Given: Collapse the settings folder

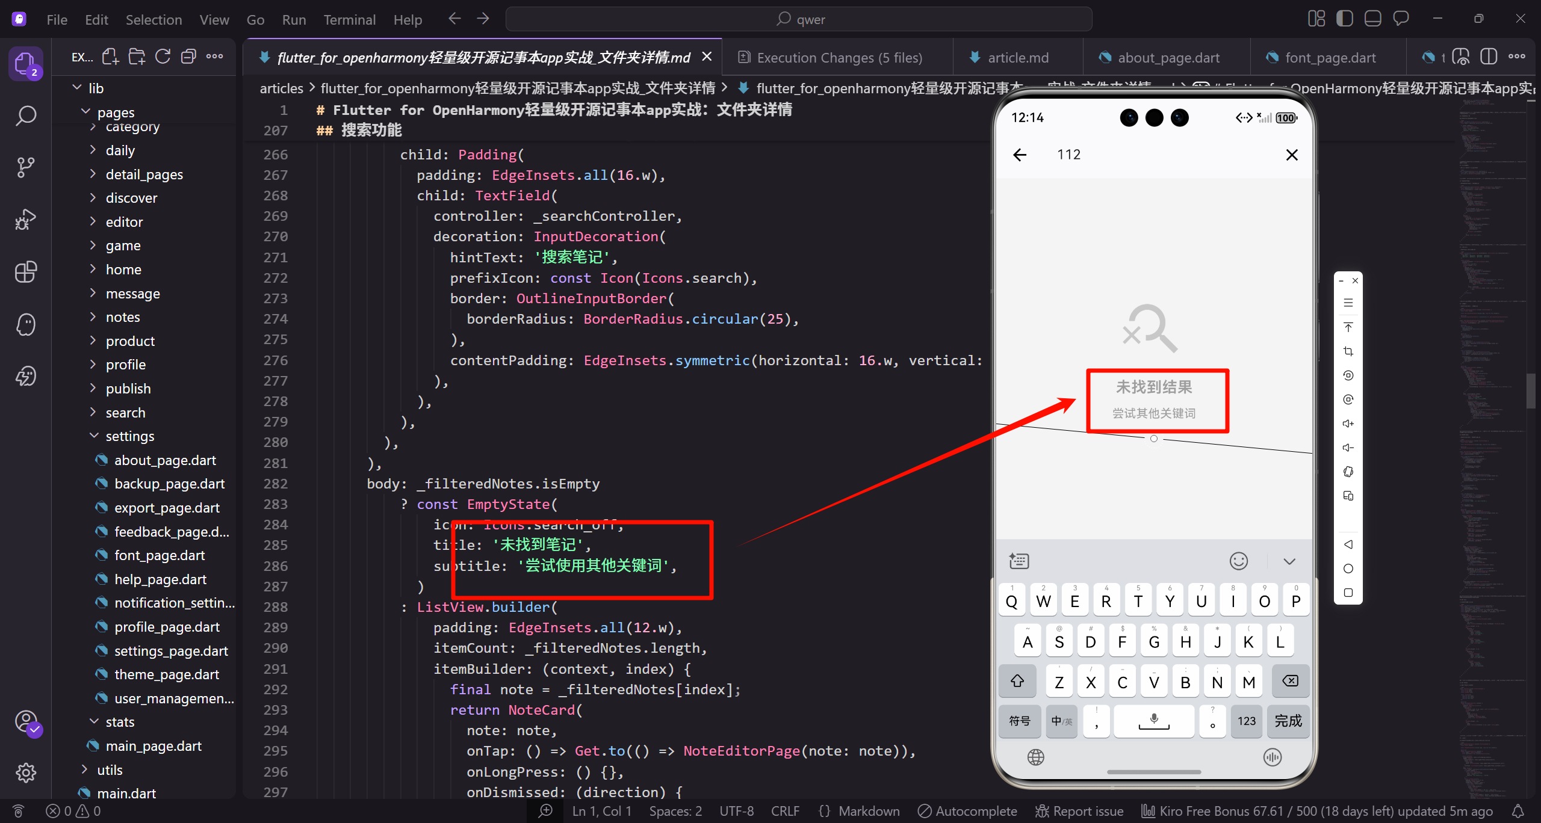Looking at the screenshot, I should point(129,436).
